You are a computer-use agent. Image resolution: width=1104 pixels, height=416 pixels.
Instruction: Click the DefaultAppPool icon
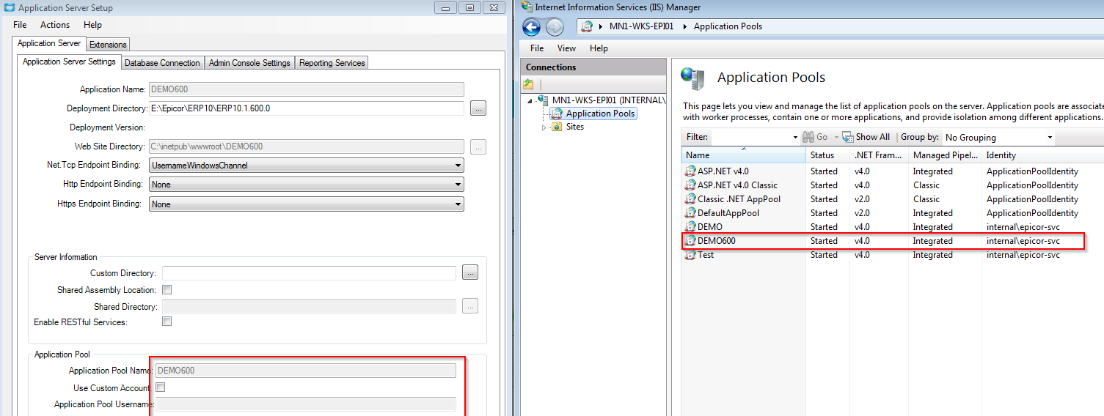pyautogui.click(x=690, y=213)
